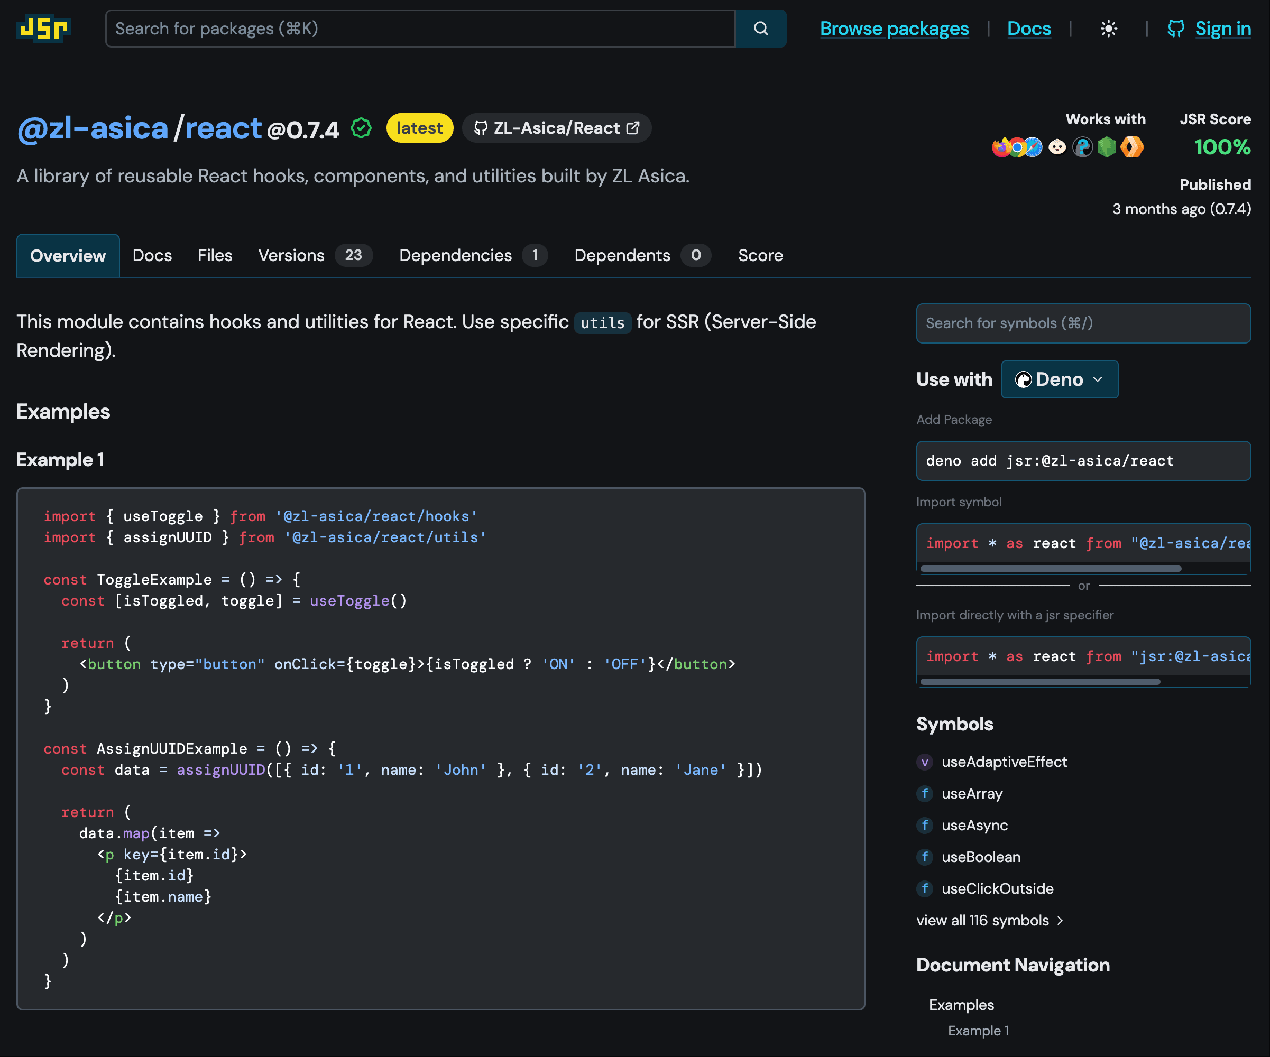This screenshot has width=1270, height=1057.
Task: Click the Node.js runtime compatibility icon
Action: [1107, 147]
